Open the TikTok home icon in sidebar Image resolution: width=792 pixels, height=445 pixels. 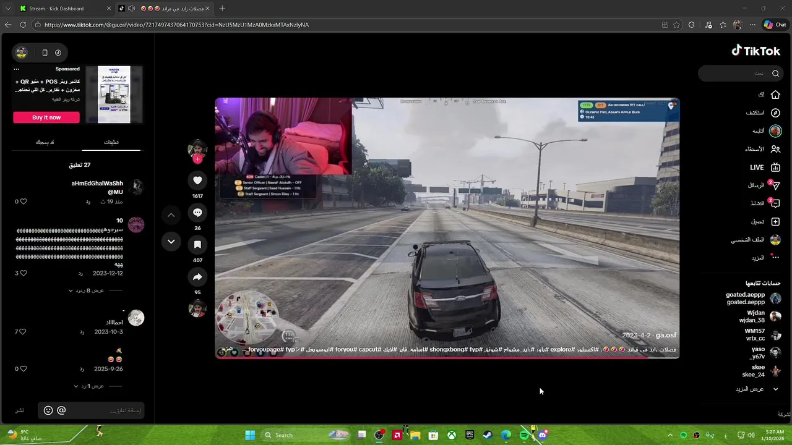tap(775, 95)
